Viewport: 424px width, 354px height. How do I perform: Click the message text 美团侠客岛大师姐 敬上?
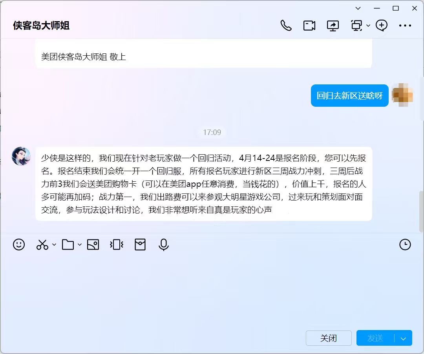84,57
